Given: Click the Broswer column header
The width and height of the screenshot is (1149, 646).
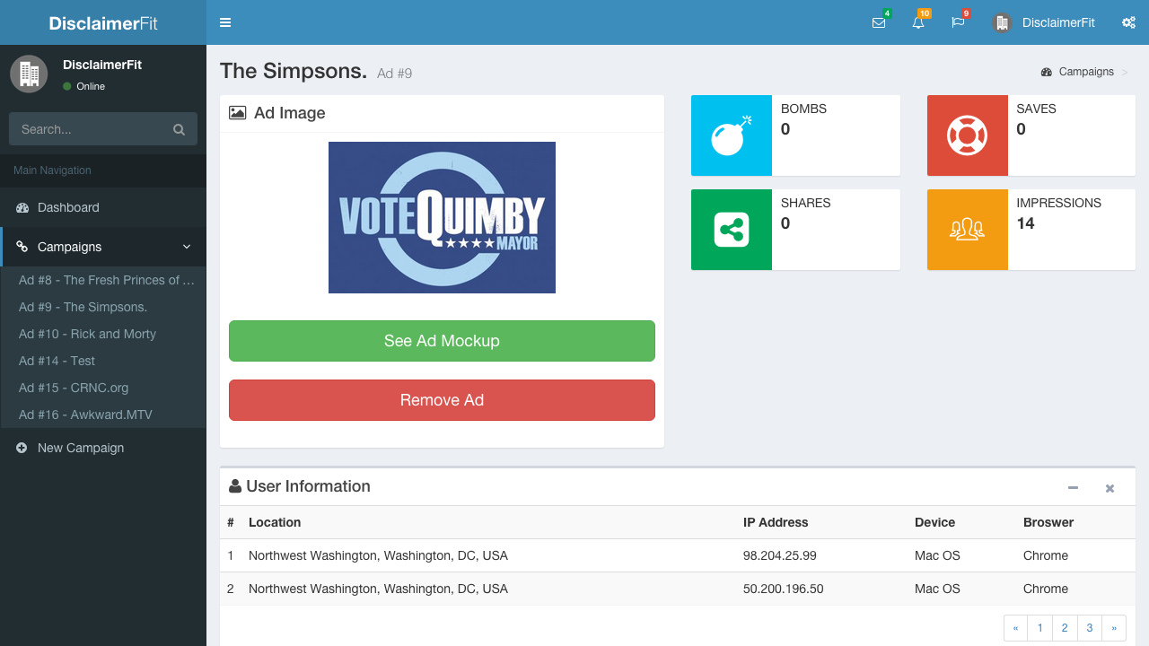Looking at the screenshot, I should [x=1048, y=522].
